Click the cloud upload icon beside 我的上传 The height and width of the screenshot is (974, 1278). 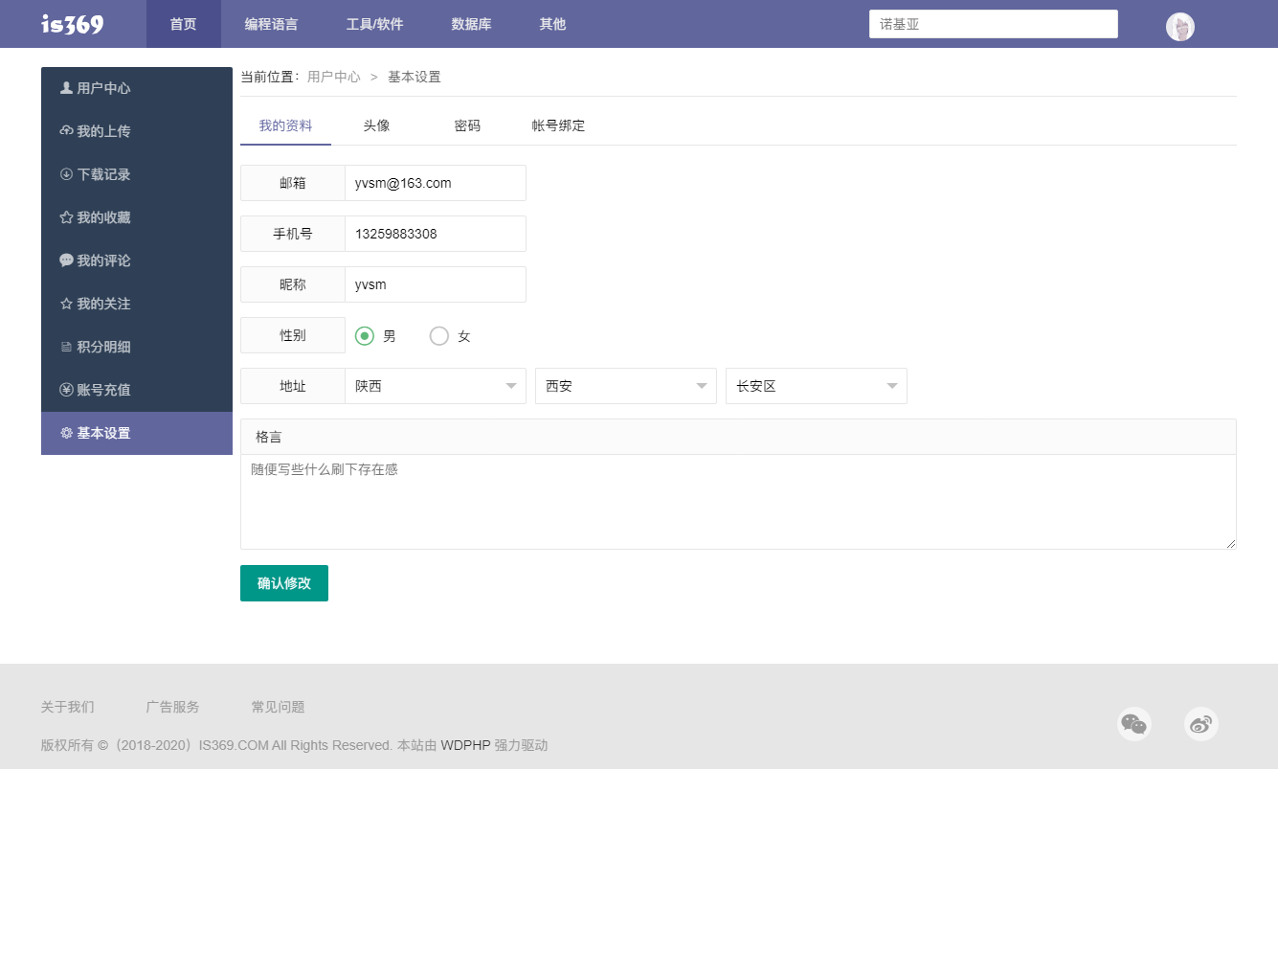point(66,131)
